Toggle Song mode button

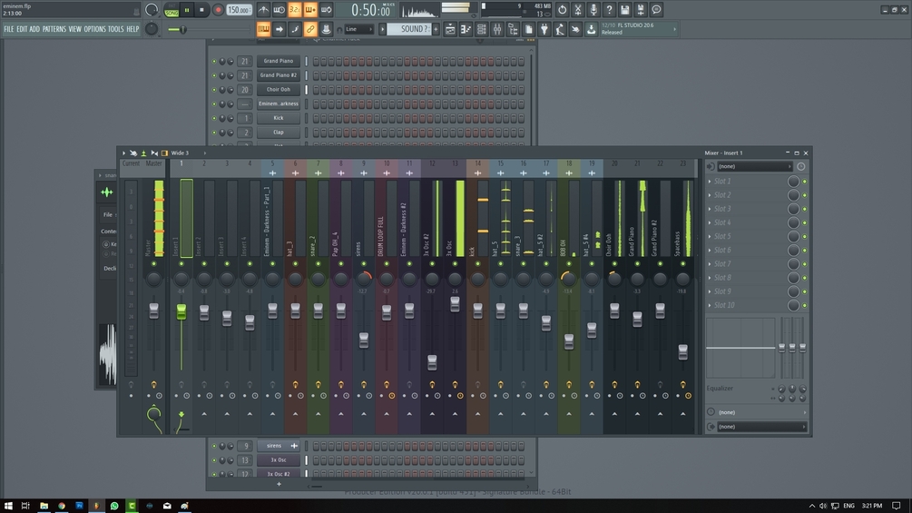coord(172,10)
